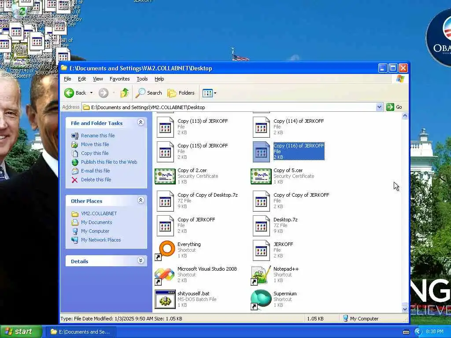Expand hidden tray icons arrow
Screen dimensions: 451x338
[418, 332]
